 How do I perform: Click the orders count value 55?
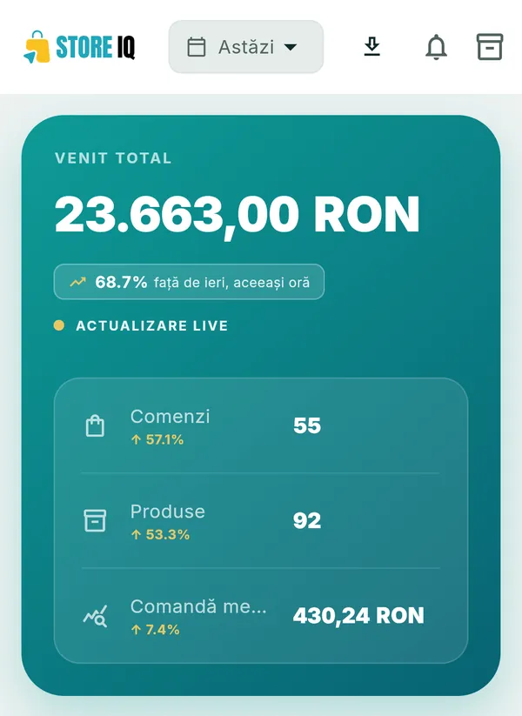[307, 425]
